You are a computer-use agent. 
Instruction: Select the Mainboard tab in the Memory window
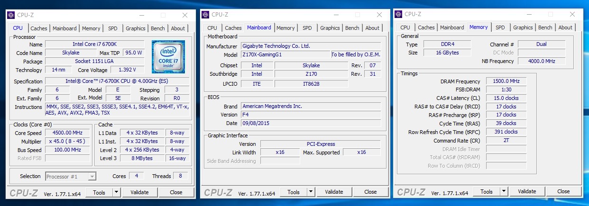(452, 27)
